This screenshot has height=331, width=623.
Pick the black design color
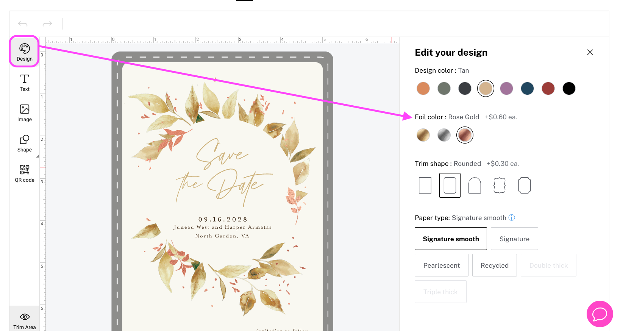pyautogui.click(x=569, y=89)
